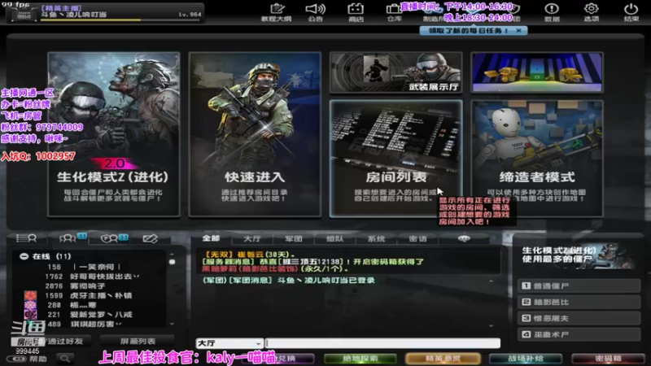Viewport: 651px width, 366px height.
Task: Select zombie entry 2 暗影芭比
Action: point(579,302)
